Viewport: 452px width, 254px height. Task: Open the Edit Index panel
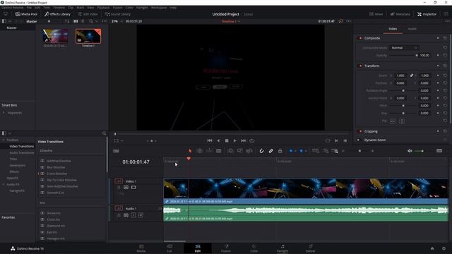(88, 14)
